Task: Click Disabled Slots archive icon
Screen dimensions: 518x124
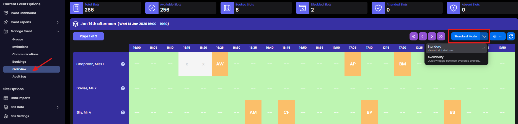Action: tap(303, 8)
